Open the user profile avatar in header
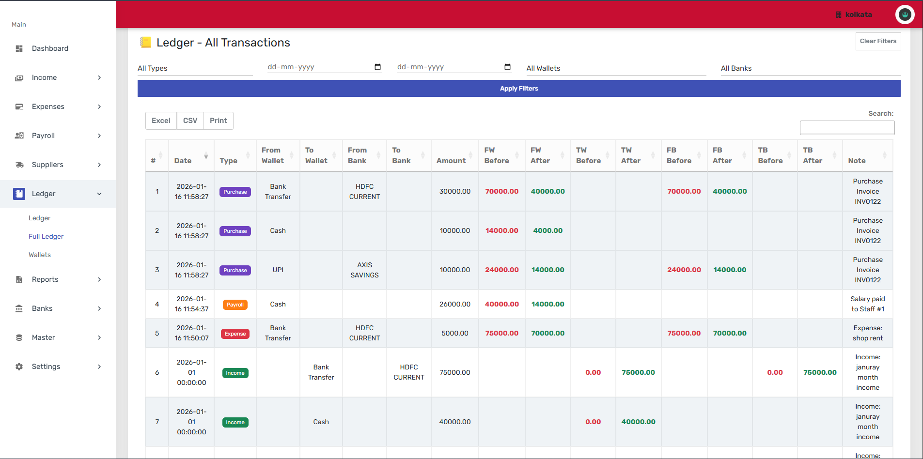The height and width of the screenshot is (459, 923). (905, 15)
